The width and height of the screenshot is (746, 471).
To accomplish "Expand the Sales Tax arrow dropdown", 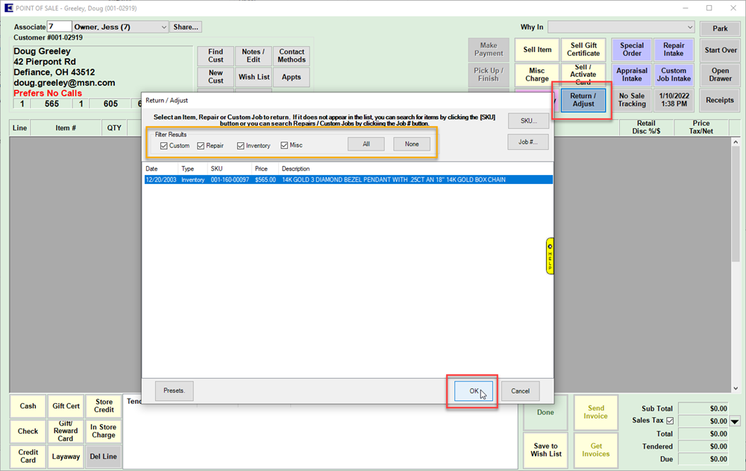I will (x=735, y=421).
